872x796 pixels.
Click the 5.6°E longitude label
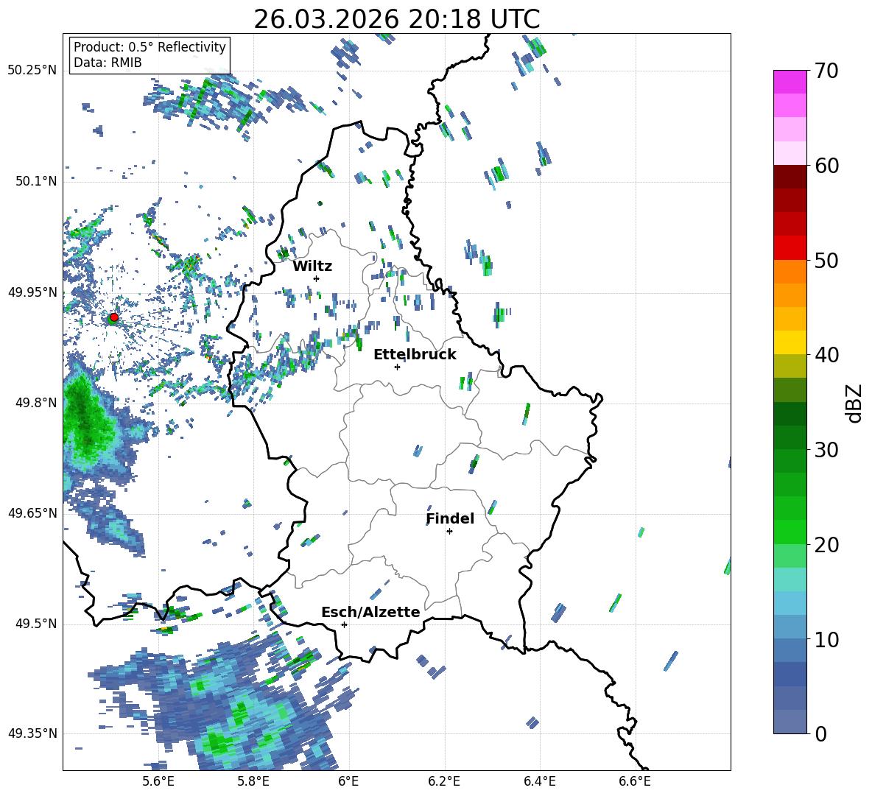pos(158,781)
